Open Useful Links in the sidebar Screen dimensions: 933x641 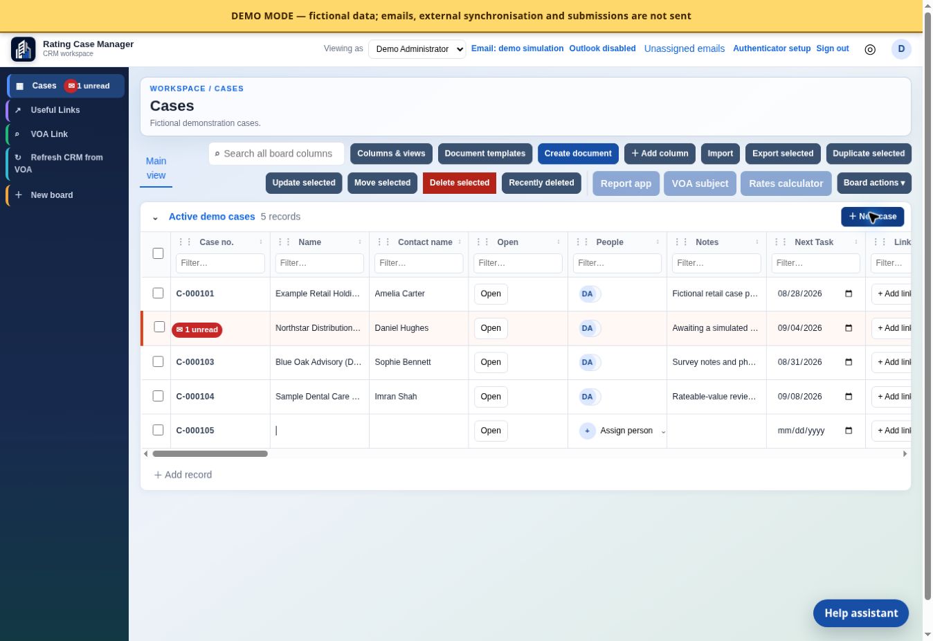click(66, 110)
